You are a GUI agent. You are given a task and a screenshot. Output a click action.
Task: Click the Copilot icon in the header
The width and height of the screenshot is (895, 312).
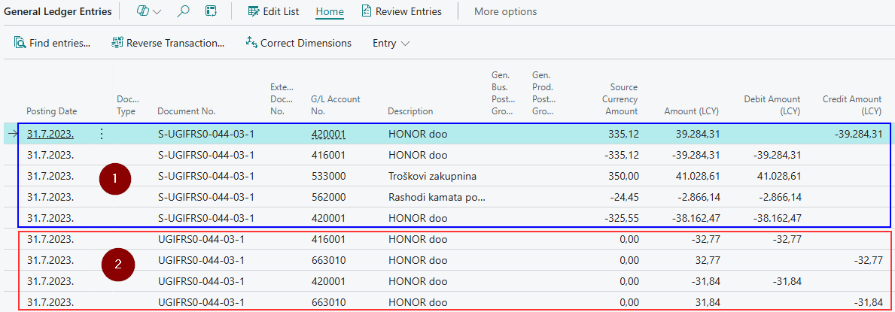click(143, 11)
